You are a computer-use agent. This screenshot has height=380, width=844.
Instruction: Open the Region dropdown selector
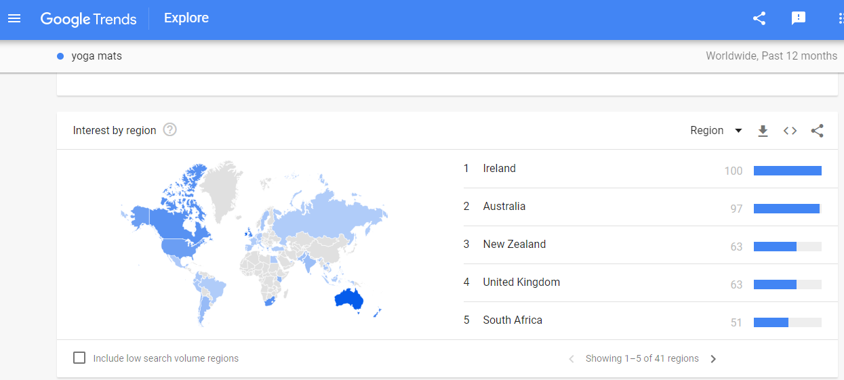(716, 131)
